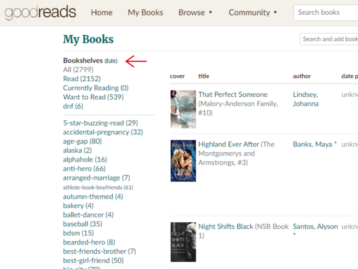
Task: Open the Night Shifts Black title link
Action: click(225, 227)
